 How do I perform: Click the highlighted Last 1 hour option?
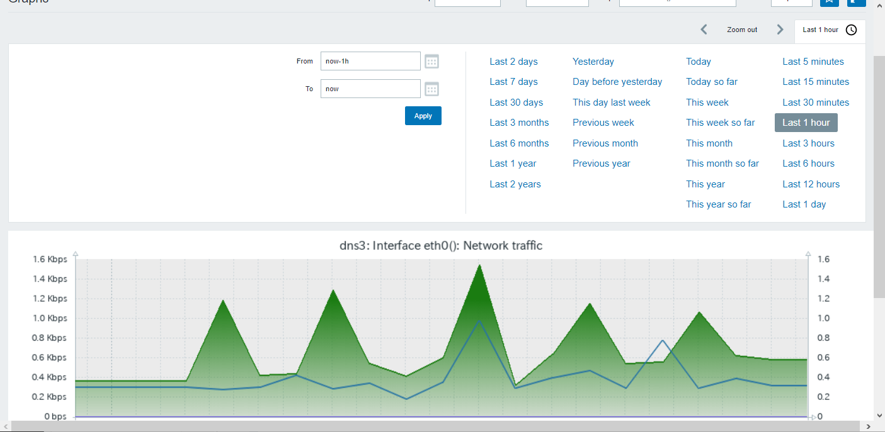806,123
